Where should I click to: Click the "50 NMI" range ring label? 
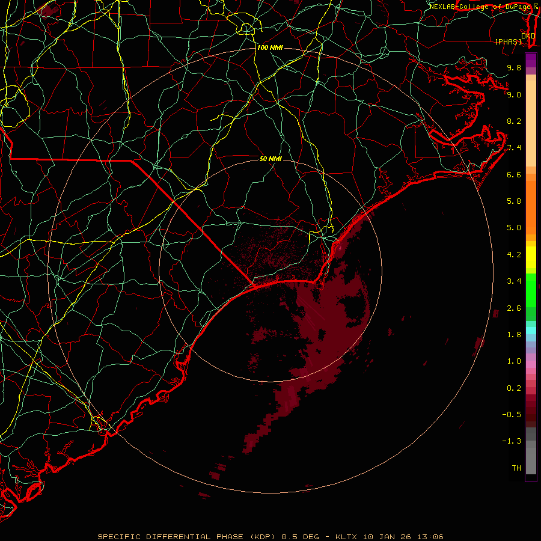point(270,159)
